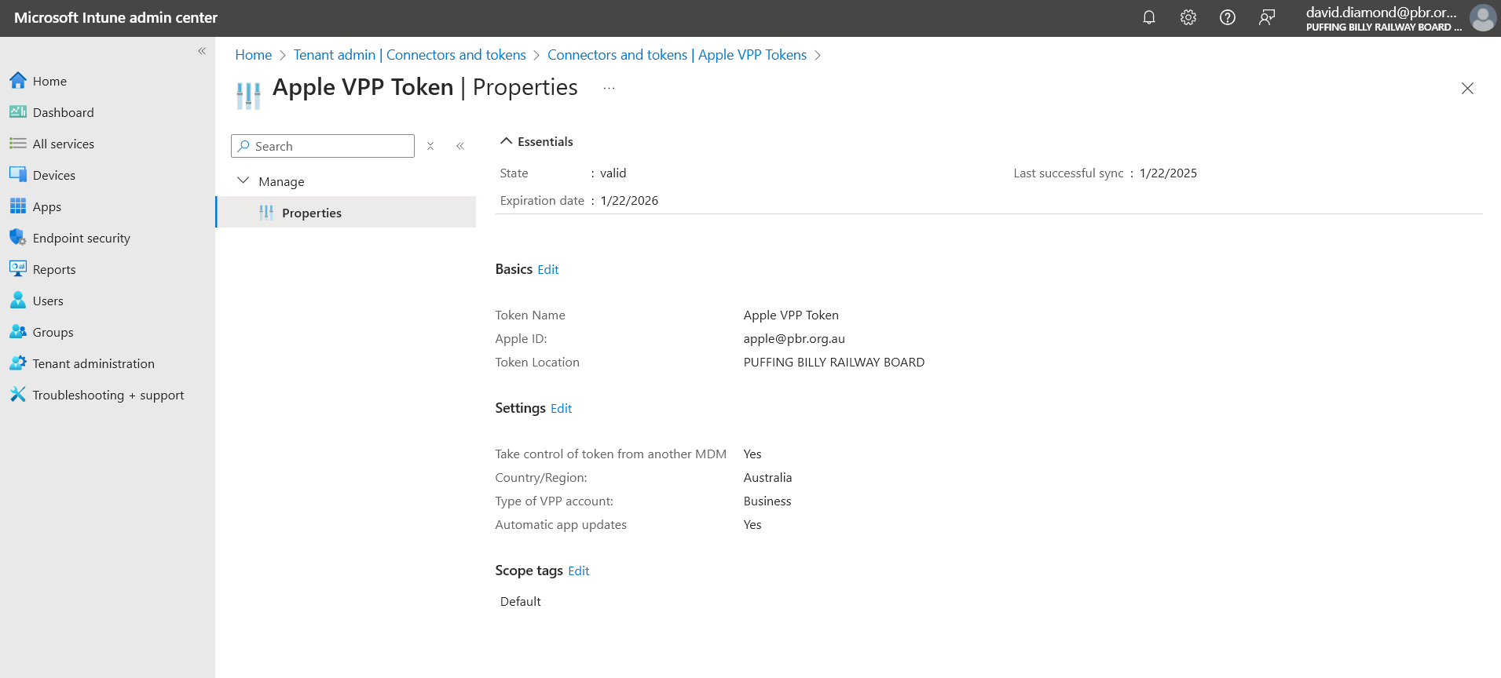The image size is (1501, 678).
Task: Open Tenant admin | Connectors and tokens breadcrumb
Action: coord(410,55)
